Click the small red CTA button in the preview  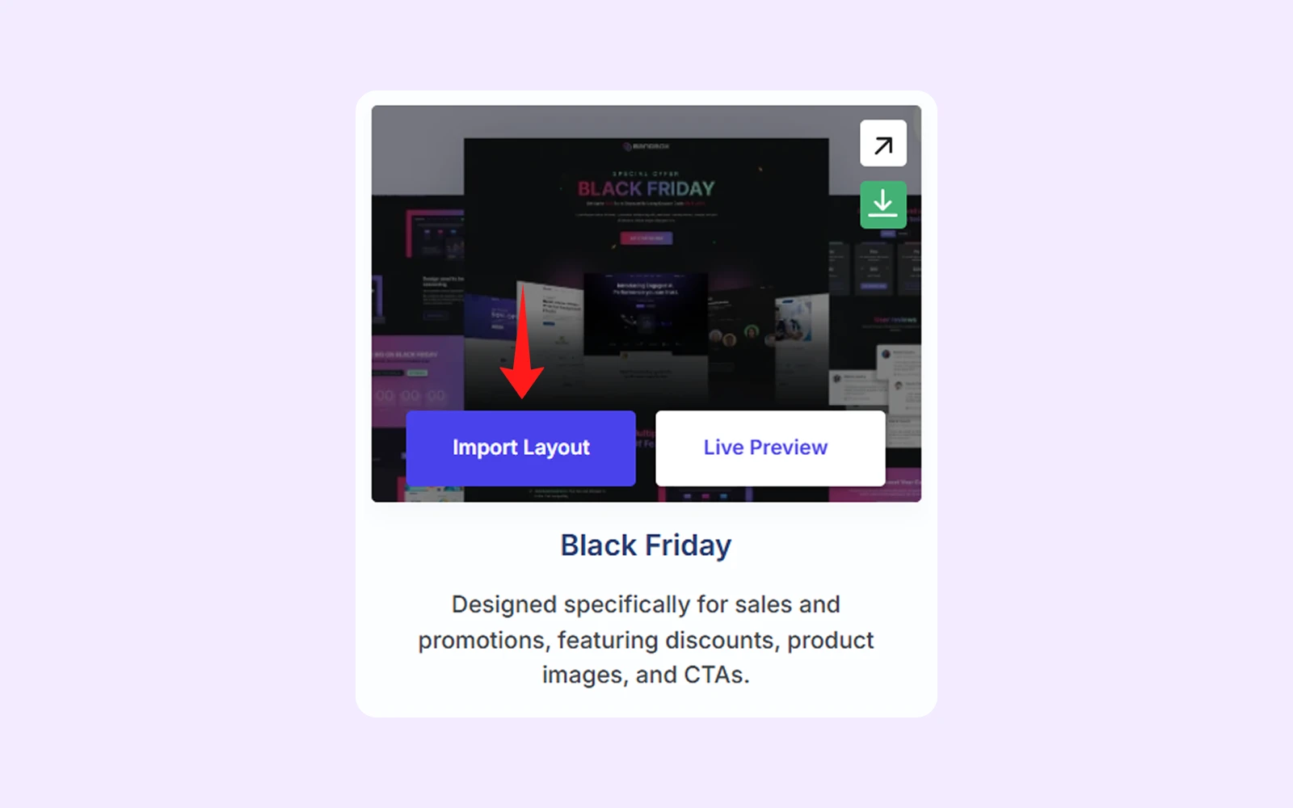tap(646, 238)
